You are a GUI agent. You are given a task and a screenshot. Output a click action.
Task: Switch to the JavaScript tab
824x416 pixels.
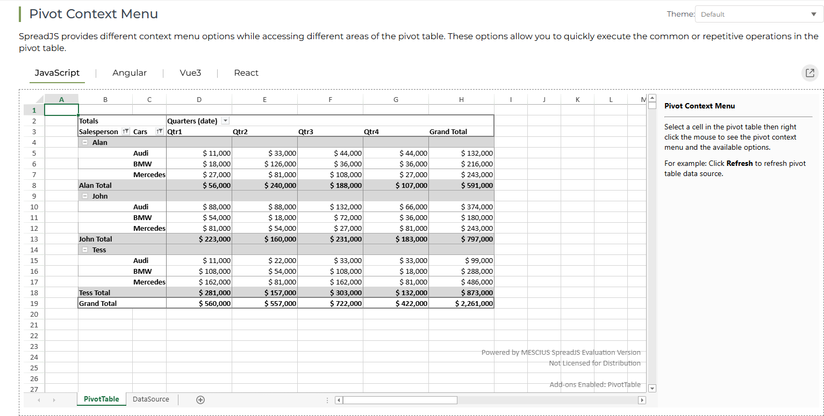coord(57,73)
